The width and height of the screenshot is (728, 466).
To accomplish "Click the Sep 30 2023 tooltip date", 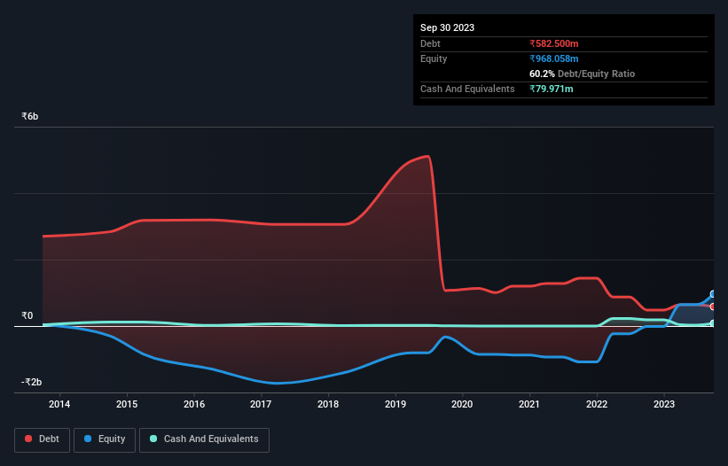I will click(447, 27).
